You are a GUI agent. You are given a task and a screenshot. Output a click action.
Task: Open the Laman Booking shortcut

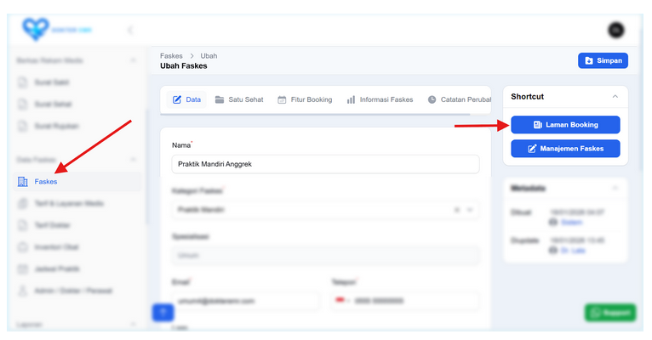coord(565,125)
